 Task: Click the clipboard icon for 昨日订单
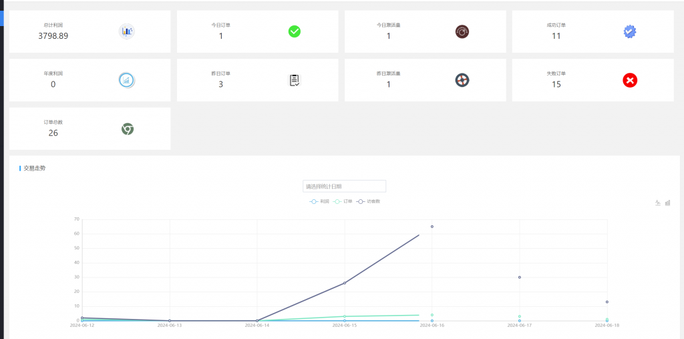coord(295,80)
